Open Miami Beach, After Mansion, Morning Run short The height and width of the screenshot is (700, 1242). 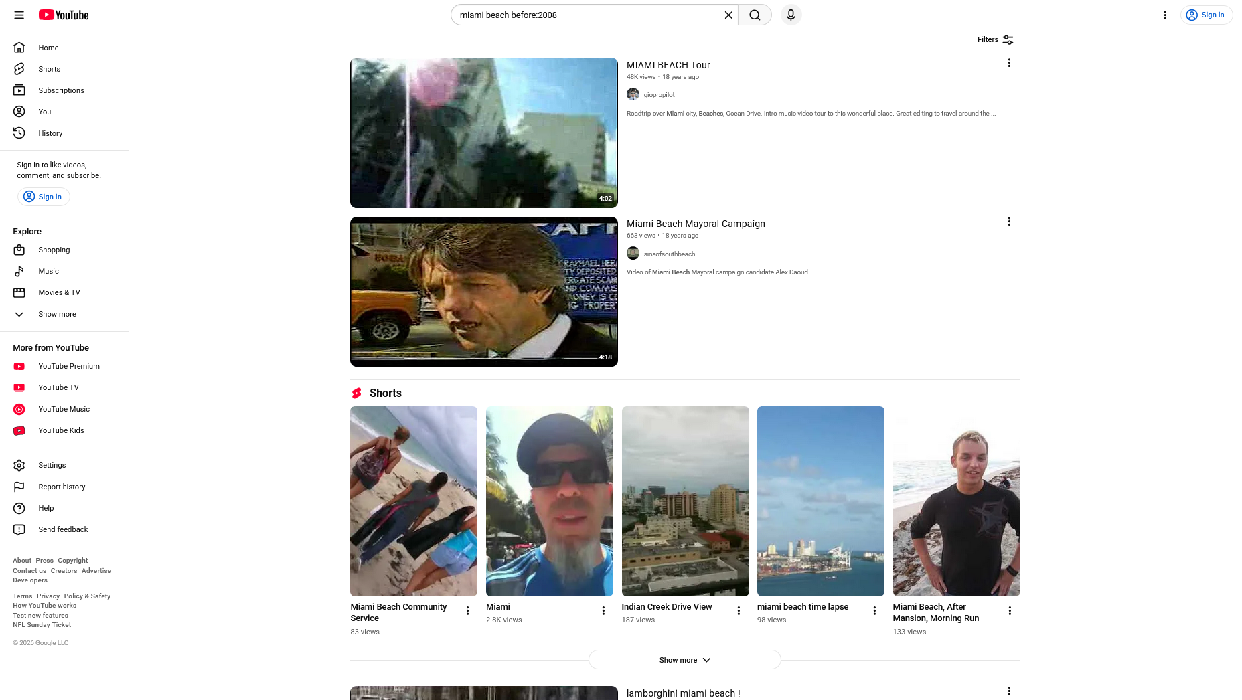click(x=956, y=501)
